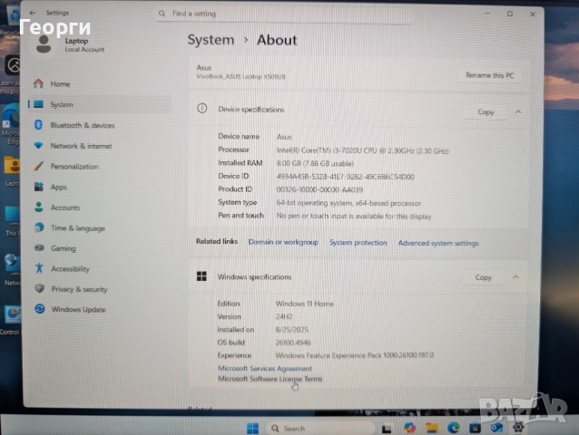Copy the Windows specifications
579x435 pixels.
pyautogui.click(x=483, y=277)
